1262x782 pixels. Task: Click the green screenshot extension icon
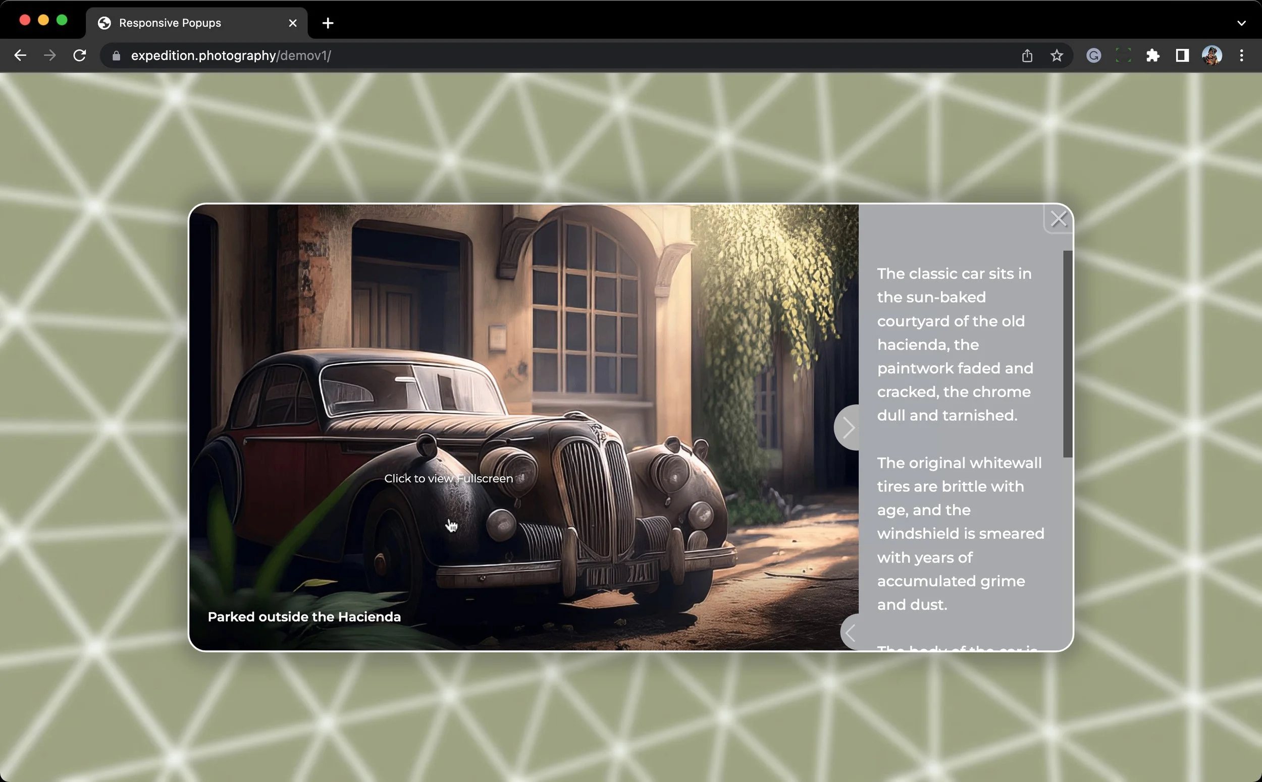click(1123, 55)
